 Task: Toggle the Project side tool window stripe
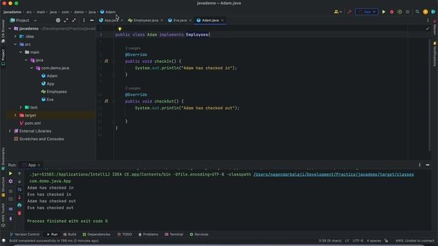[3, 57]
